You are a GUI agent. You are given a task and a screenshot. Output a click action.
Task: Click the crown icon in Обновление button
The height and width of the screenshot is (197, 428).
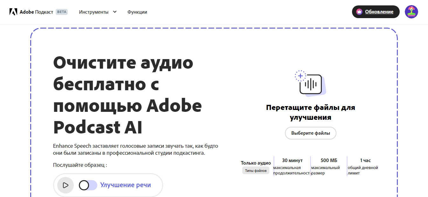tap(359, 12)
